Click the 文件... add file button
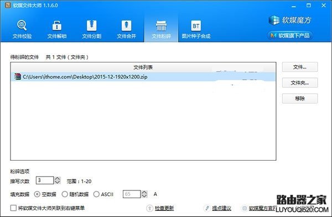Image resolution: width=332 pixels, height=217 pixels. (300, 67)
